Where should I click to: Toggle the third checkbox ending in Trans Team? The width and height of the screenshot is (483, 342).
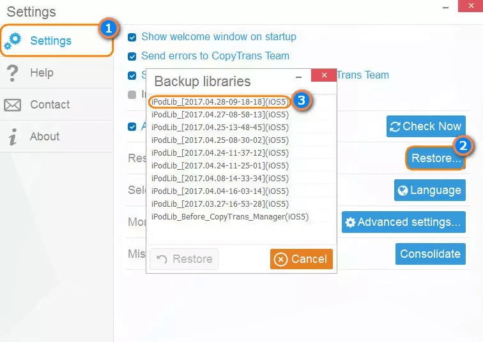(x=132, y=76)
